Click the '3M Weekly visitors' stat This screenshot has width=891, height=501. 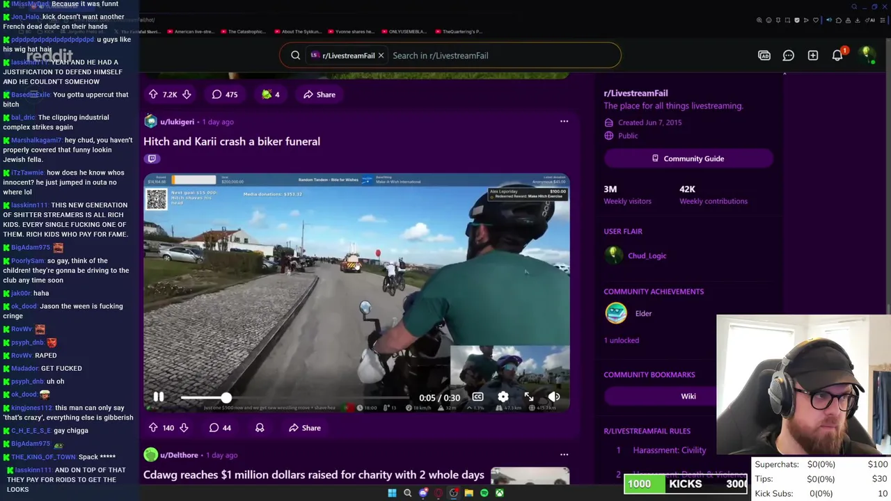[x=627, y=195]
